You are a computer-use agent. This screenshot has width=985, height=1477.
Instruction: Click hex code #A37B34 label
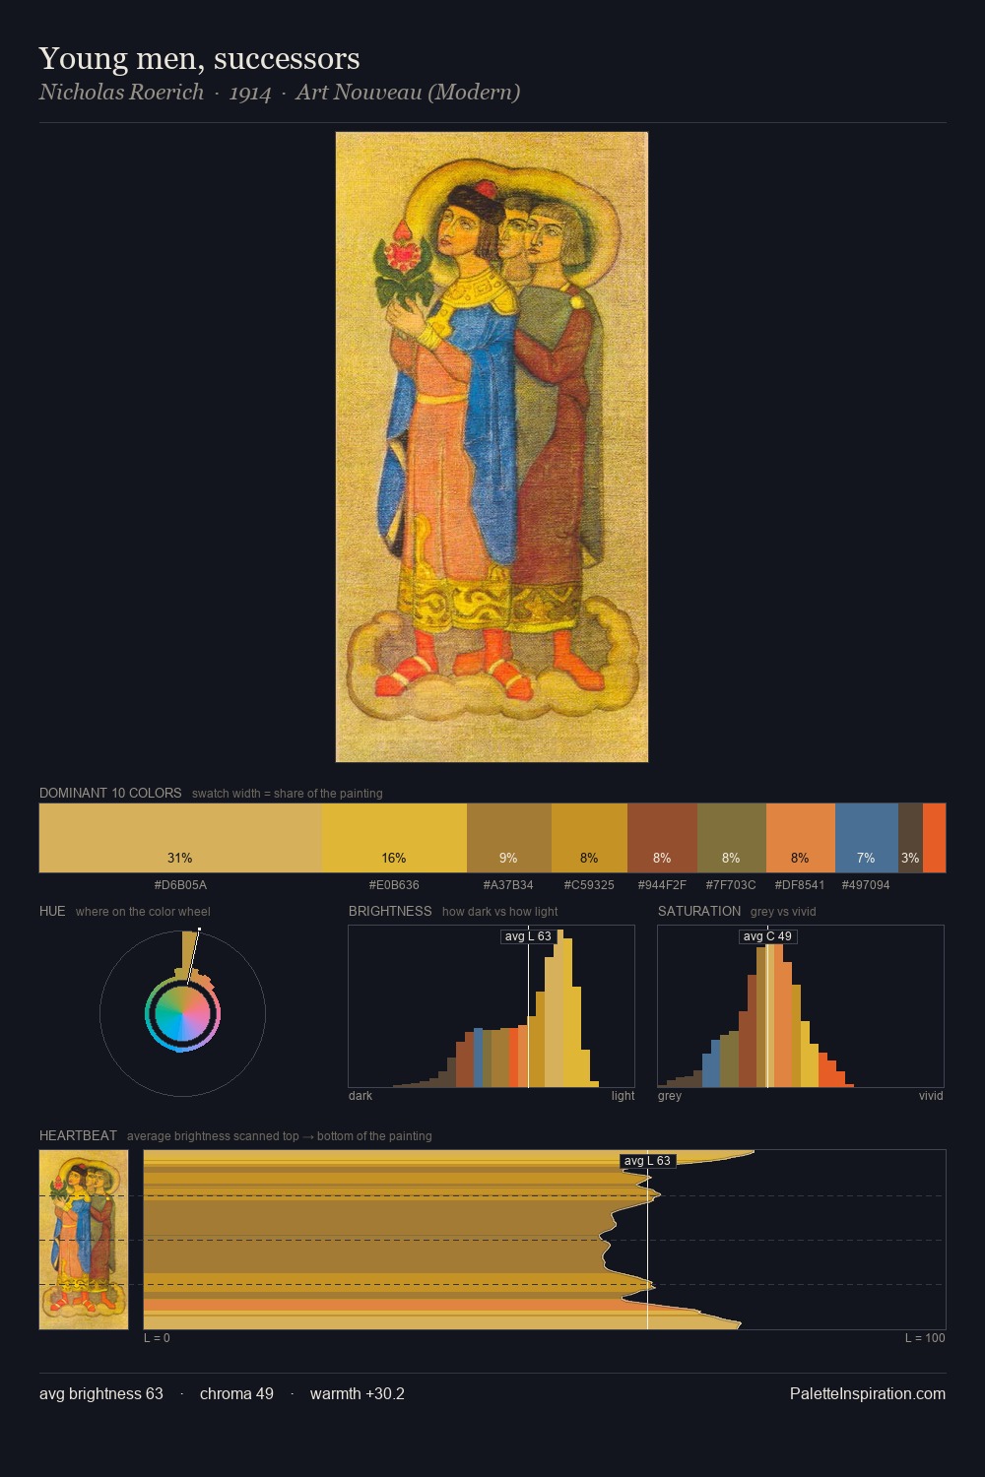click(x=508, y=885)
